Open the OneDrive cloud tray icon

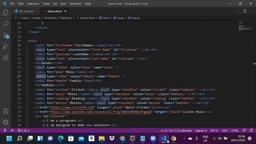[190, 138]
